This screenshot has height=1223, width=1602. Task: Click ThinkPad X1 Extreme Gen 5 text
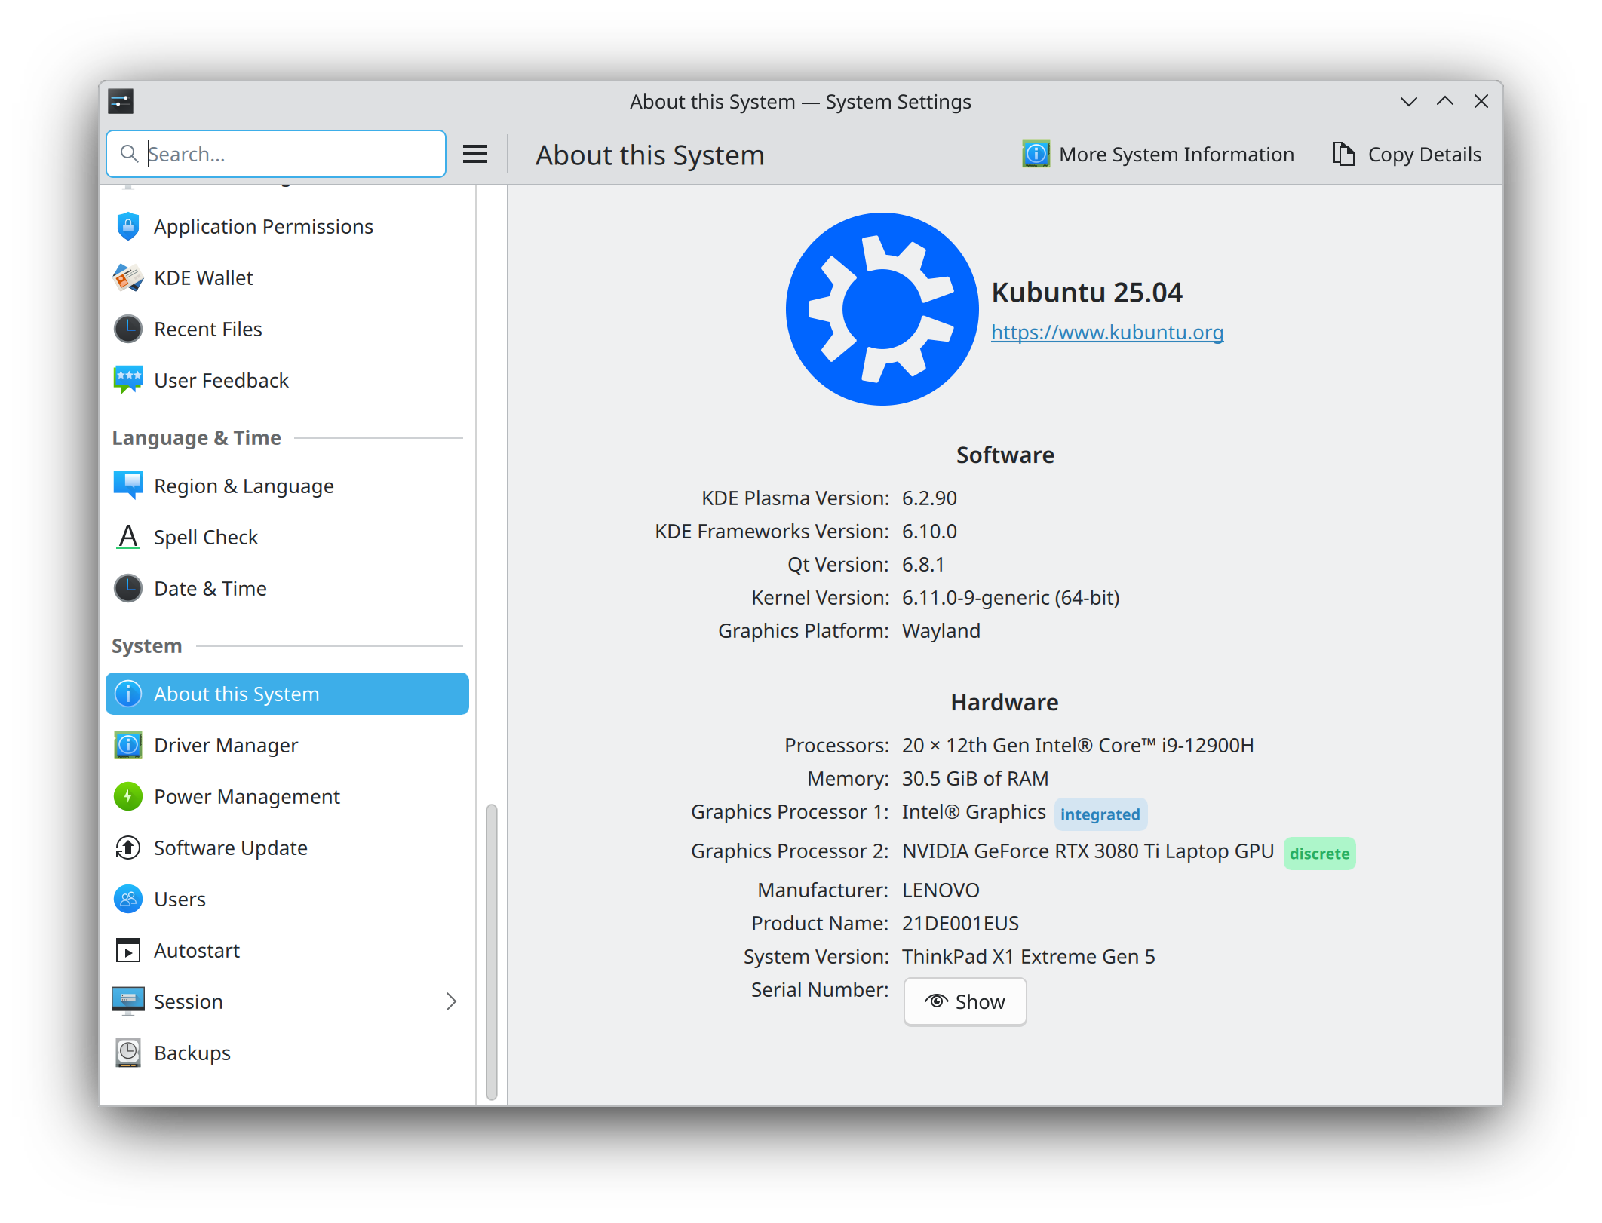[1029, 956]
